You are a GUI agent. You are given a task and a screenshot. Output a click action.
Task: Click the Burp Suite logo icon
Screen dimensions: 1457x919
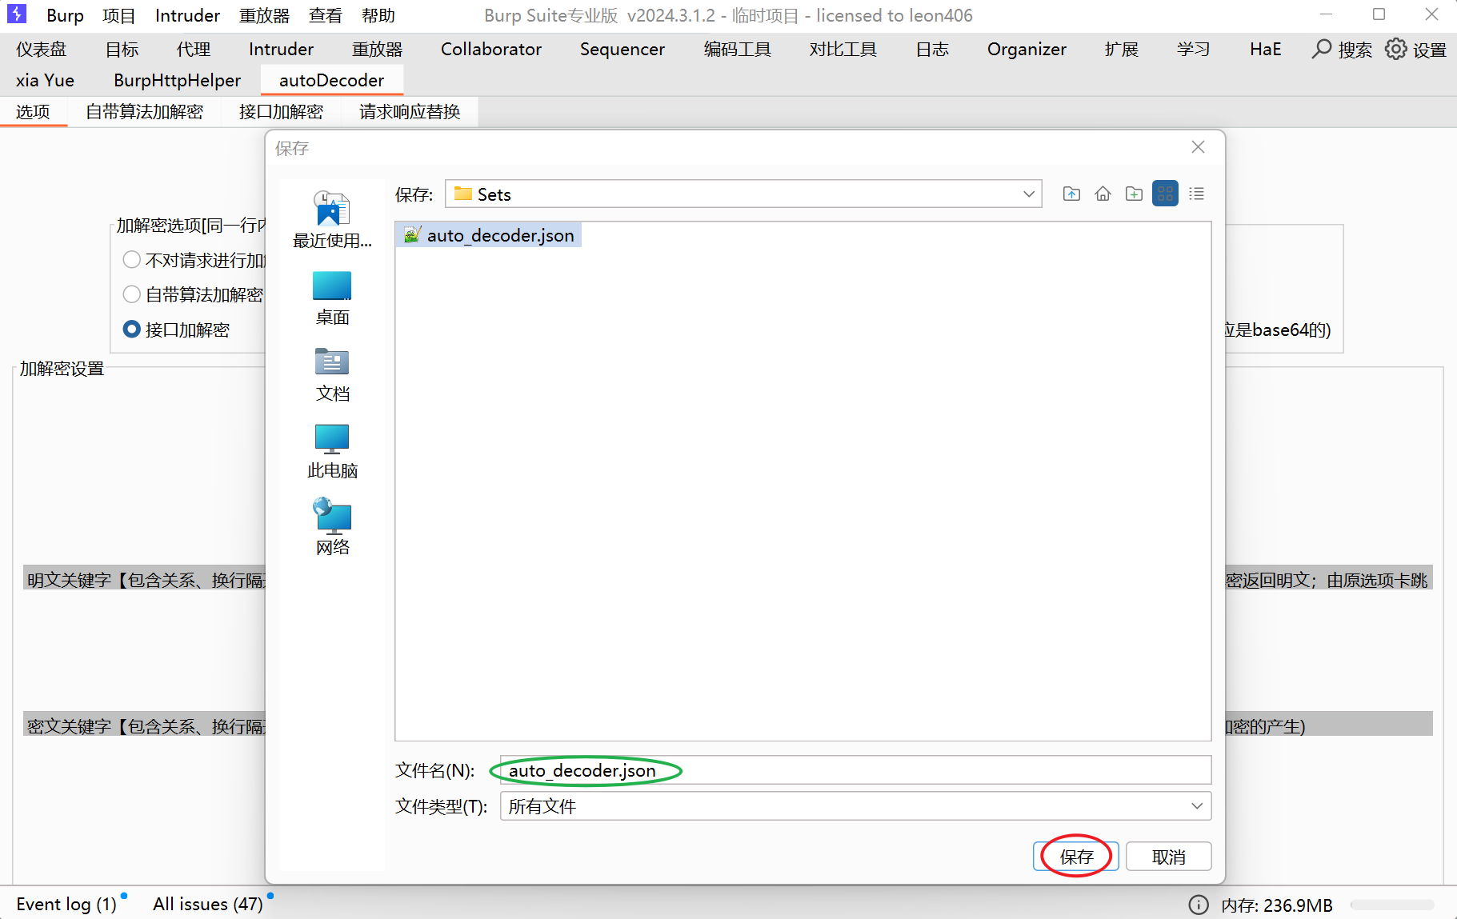16,14
